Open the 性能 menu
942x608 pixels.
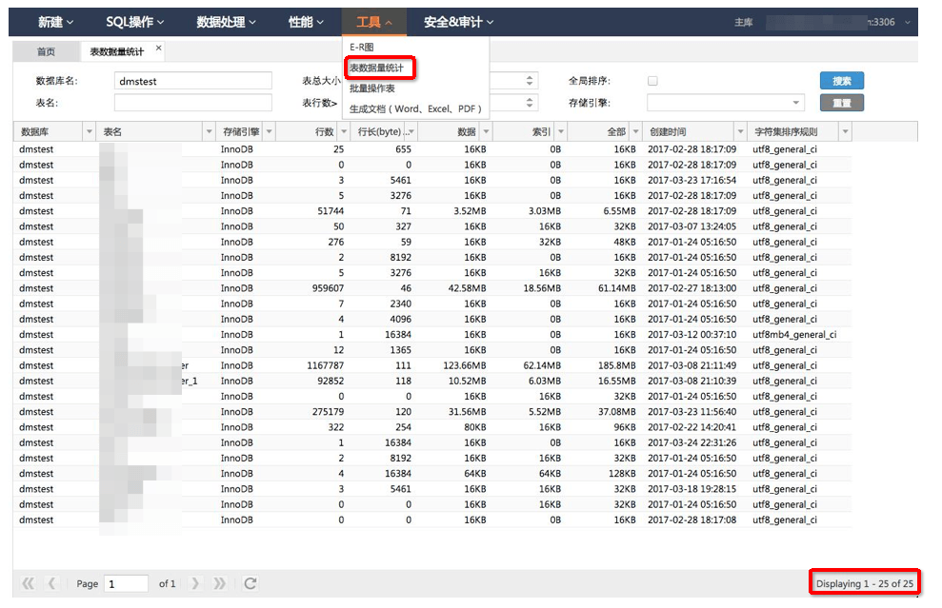click(x=306, y=22)
